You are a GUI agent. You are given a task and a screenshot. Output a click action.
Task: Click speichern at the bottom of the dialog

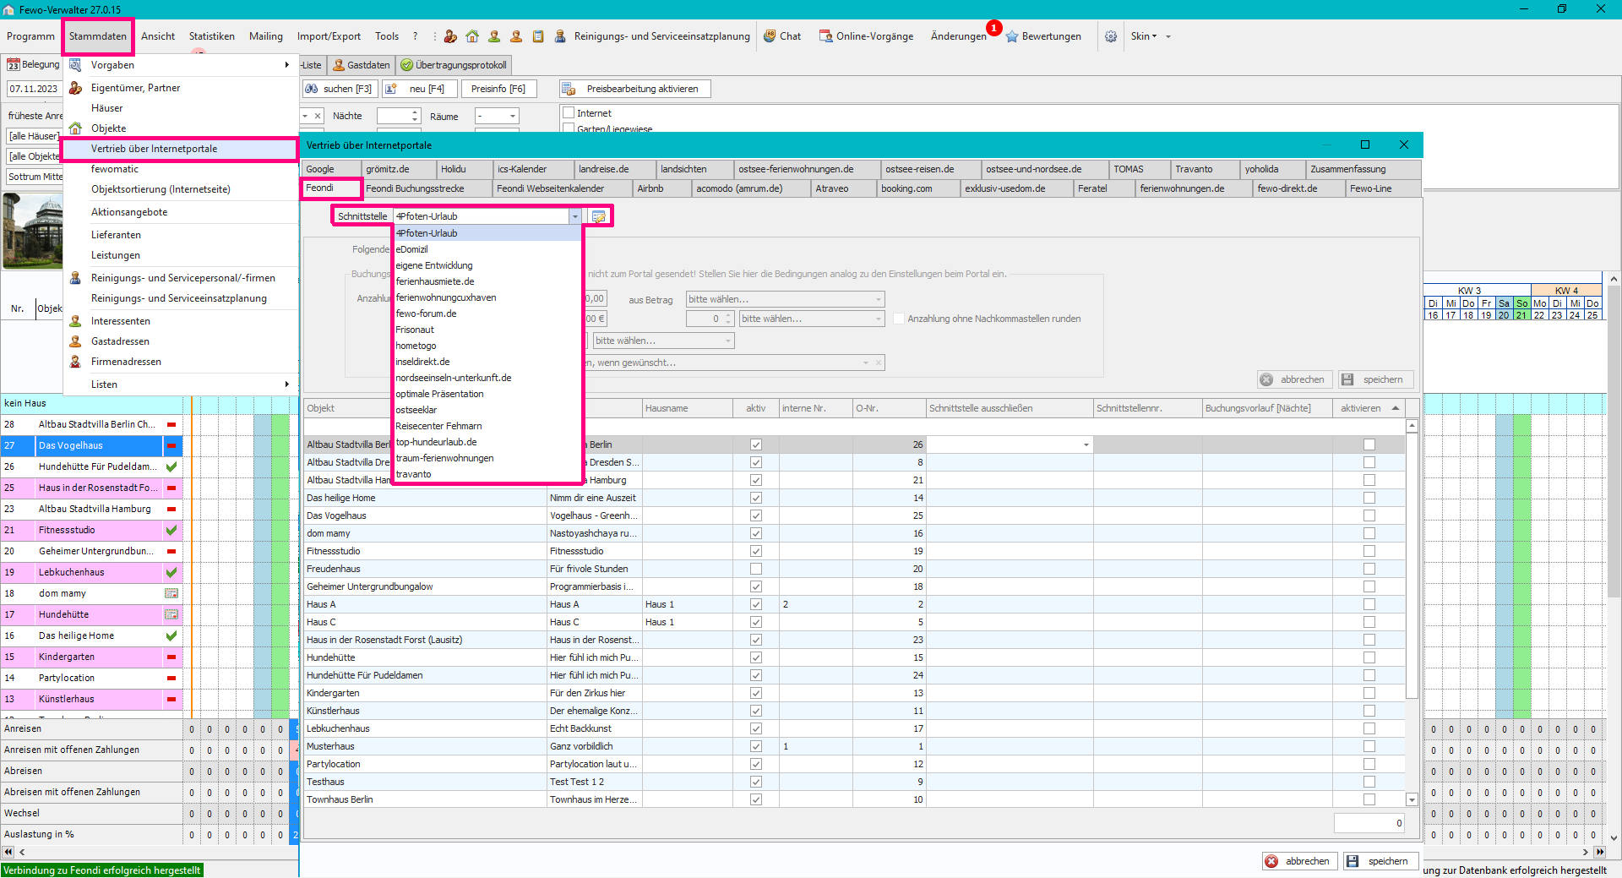pyautogui.click(x=1380, y=861)
